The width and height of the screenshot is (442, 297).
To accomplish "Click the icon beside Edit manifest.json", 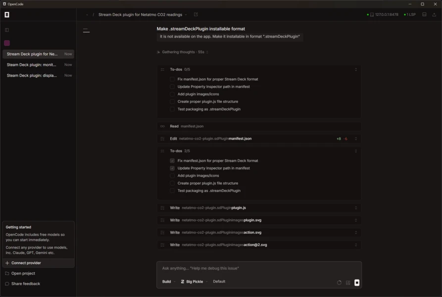I will [163, 139].
